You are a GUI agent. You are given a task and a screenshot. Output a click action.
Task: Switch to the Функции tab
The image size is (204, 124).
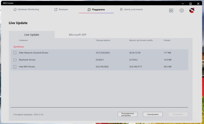(61, 9)
